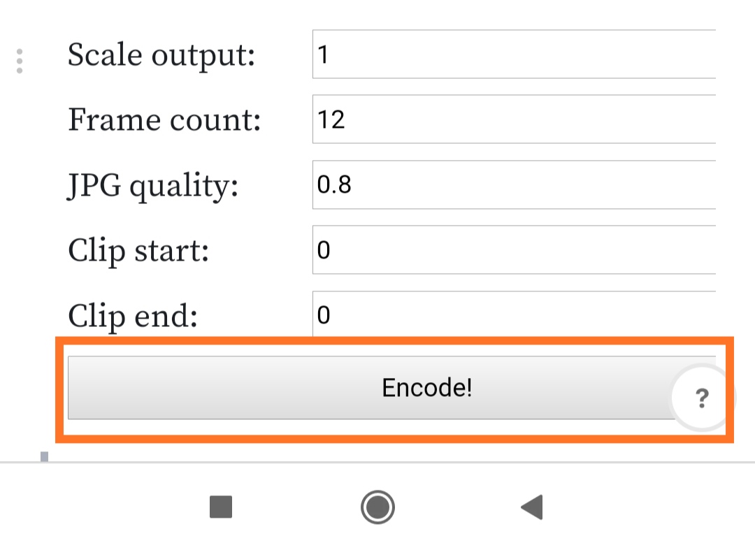Click the "Scale output:" label
The height and width of the screenshot is (552, 755).
161,55
